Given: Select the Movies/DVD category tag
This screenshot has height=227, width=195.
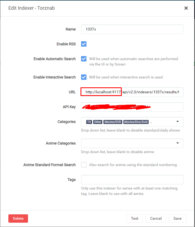Looking at the screenshot, I should pyautogui.click(x=113, y=122).
